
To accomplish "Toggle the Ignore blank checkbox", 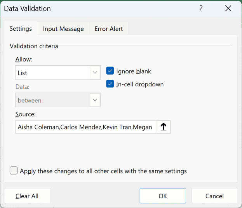I will pyautogui.click(x=110, y=71).
